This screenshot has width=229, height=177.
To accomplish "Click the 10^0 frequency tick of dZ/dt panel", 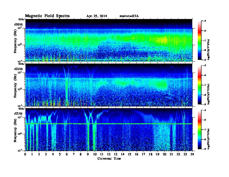I will [x=20, y=134].
